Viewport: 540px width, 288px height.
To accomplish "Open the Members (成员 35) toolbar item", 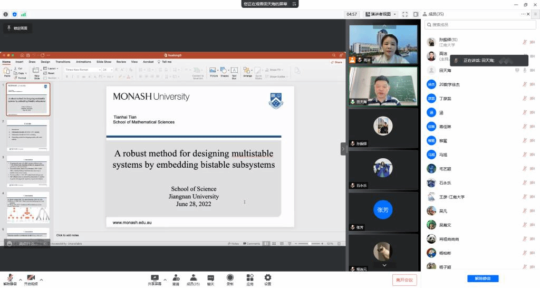I will tap(194, 279).
